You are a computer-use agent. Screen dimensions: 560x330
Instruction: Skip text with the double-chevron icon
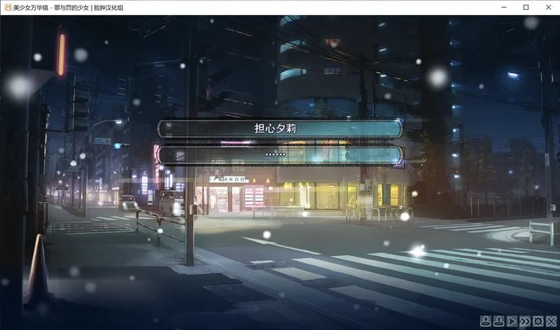click(x=525, y=321)
